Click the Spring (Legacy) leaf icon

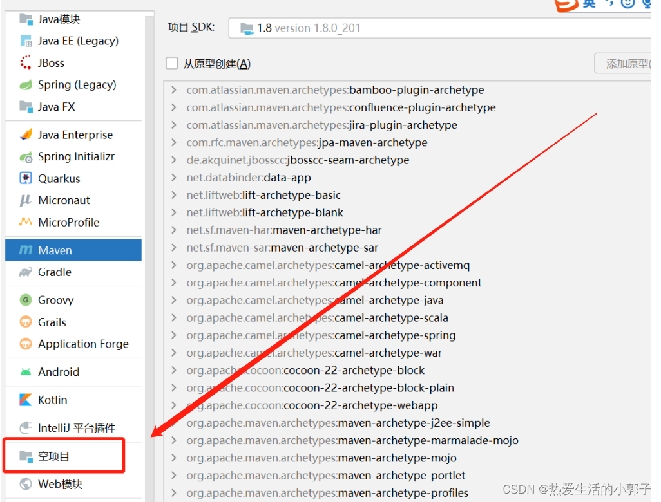click(x=26, y=85)
